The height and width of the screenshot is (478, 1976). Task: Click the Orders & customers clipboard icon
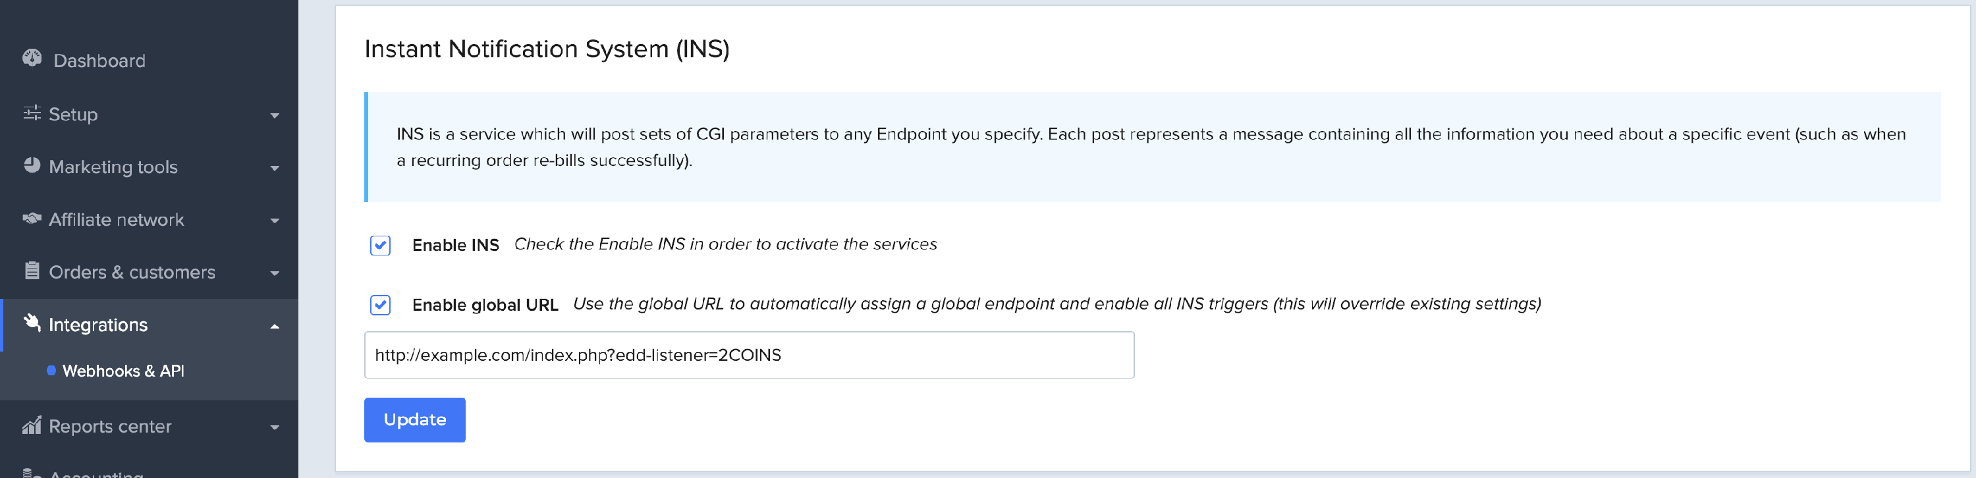coord(32,271)
